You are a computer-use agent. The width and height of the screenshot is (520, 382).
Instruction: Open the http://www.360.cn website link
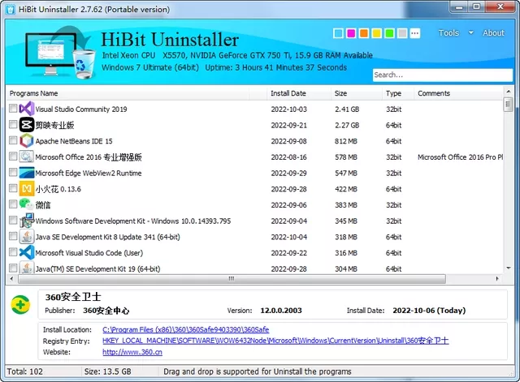coord(132,352)
